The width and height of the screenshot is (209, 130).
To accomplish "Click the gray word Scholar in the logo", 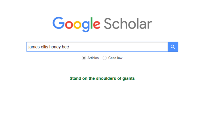I will click(x=128, y=24).
